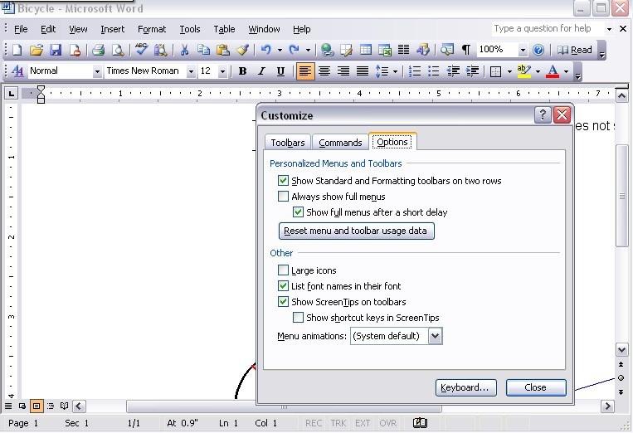Enable Always show full menus checkbox
Image resolution: width=633 pixels, height=433 pixels.
tap(283, 196)
